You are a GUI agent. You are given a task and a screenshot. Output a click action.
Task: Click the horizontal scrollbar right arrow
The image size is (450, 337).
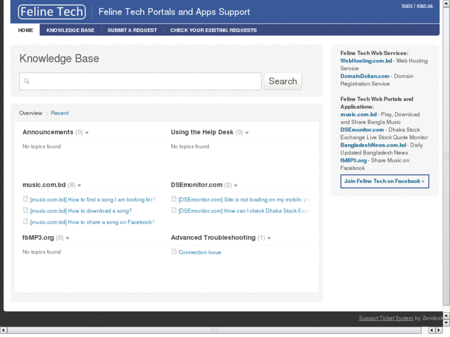(438, 330)
